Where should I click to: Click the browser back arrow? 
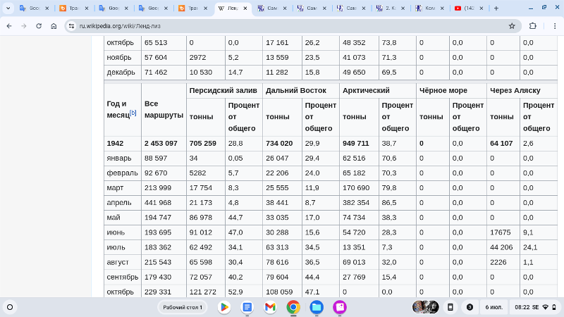pos(8,25)
